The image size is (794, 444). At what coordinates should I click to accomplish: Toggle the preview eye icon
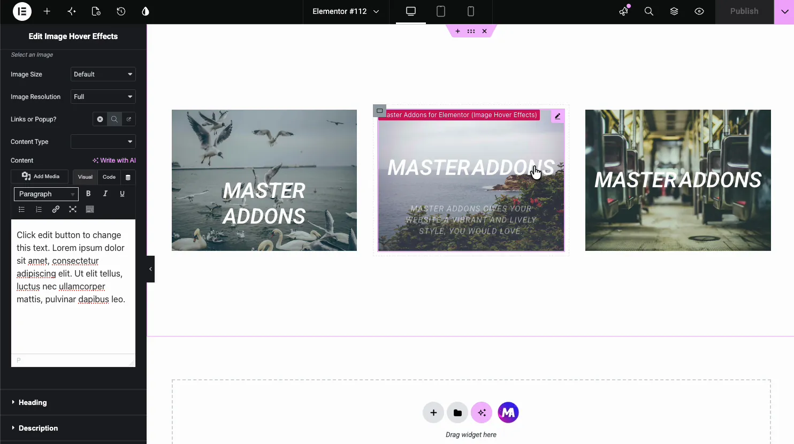coord(699,11)
